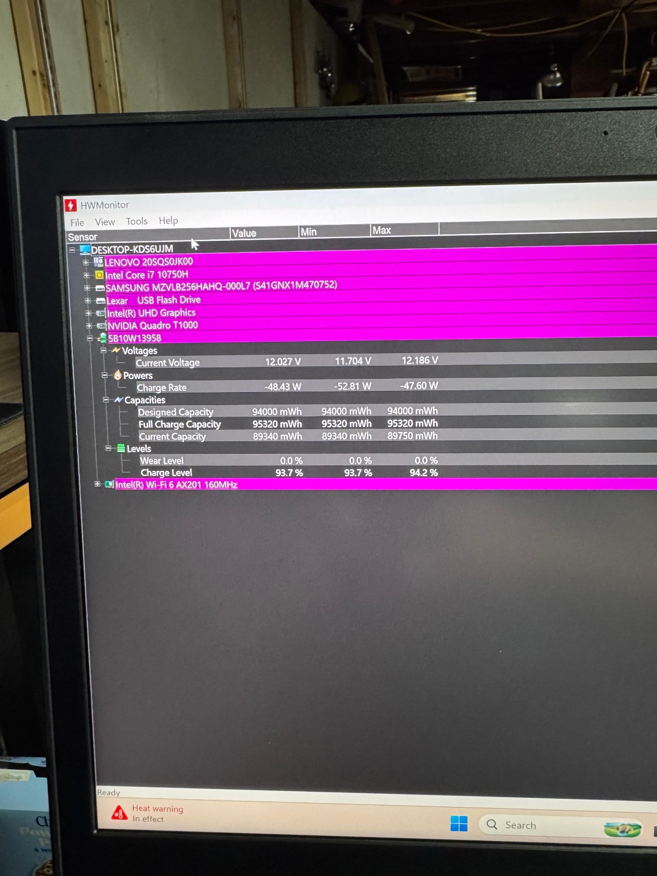Click the Wi-Fi 6 AX201 adapter icon

click(109, 484)
